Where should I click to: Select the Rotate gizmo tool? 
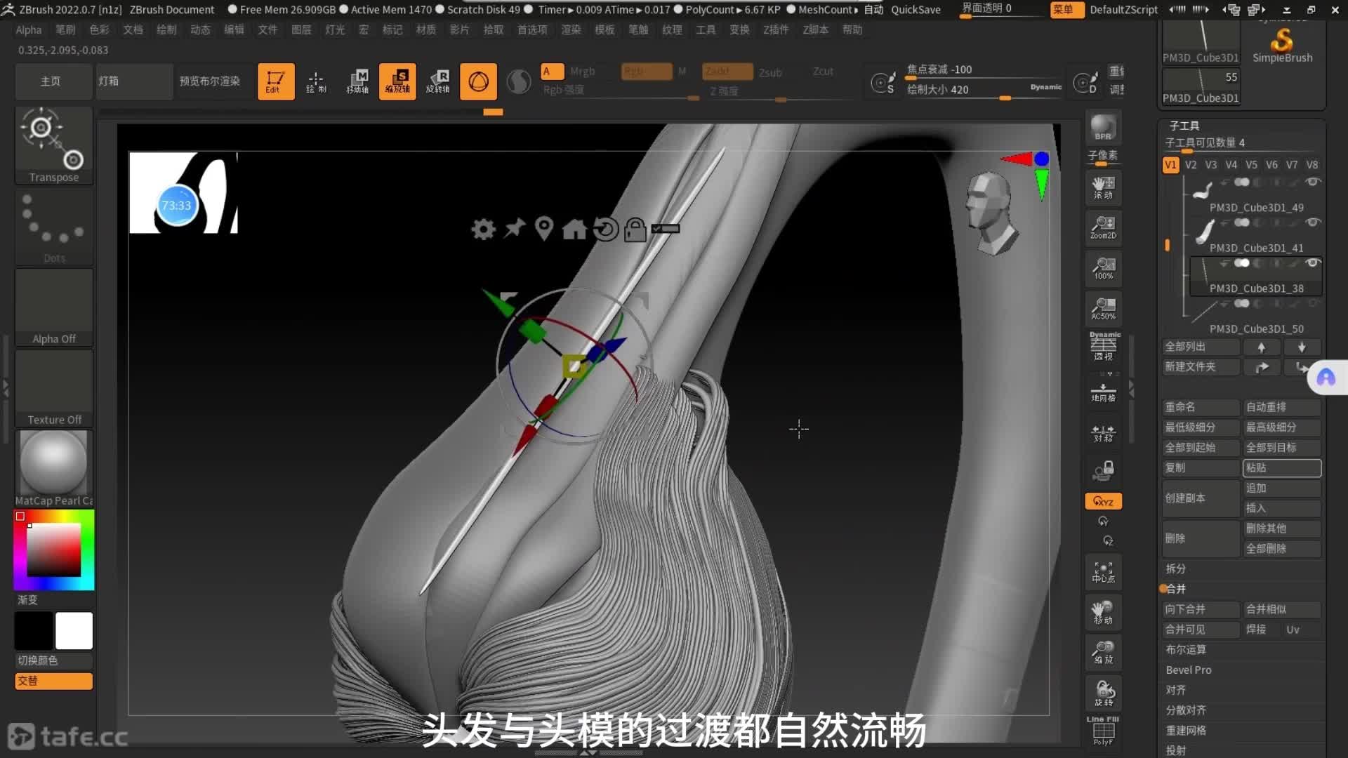(x=438, y=81)
